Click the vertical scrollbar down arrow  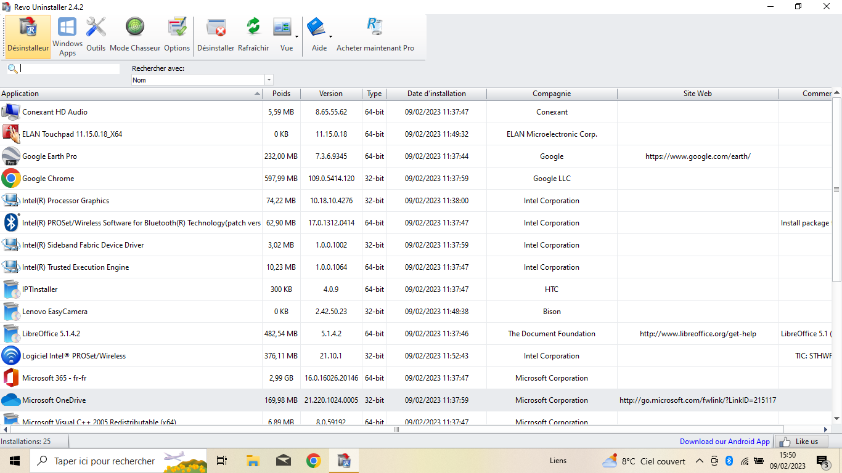(x=836, y=419)
